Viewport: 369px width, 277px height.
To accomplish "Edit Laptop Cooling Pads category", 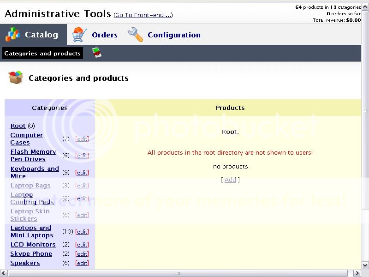I will point(82,199).
